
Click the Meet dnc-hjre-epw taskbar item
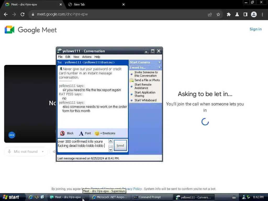coord(68,197)
